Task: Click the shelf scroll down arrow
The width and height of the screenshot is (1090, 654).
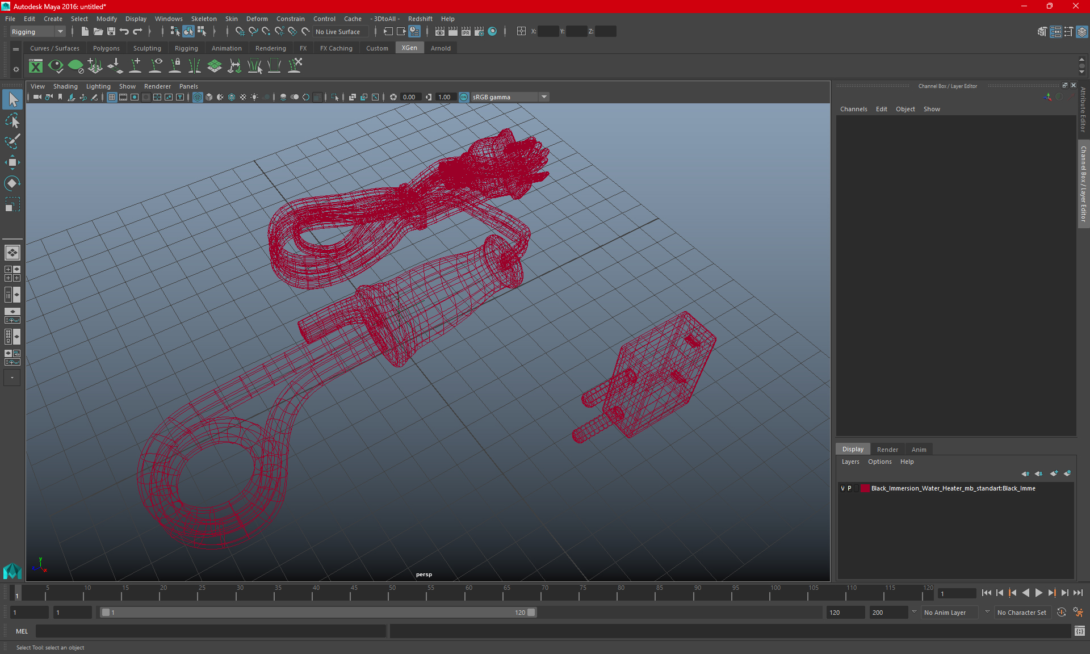Action: 1081,72
